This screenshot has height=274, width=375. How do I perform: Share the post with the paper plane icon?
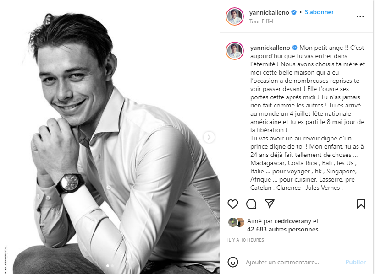click(270, 204)
